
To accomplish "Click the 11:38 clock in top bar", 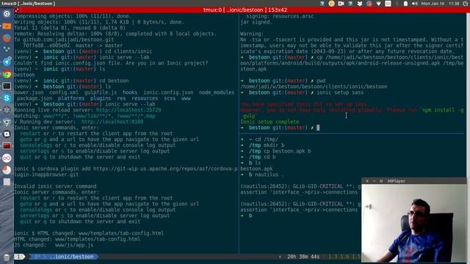I will pos(454,4).
